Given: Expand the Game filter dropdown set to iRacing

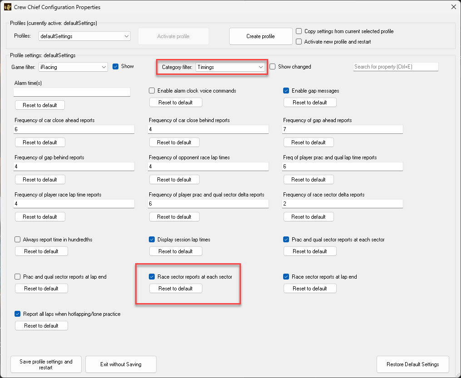Looking at the screenshot, I should click(x=73, y=67).
